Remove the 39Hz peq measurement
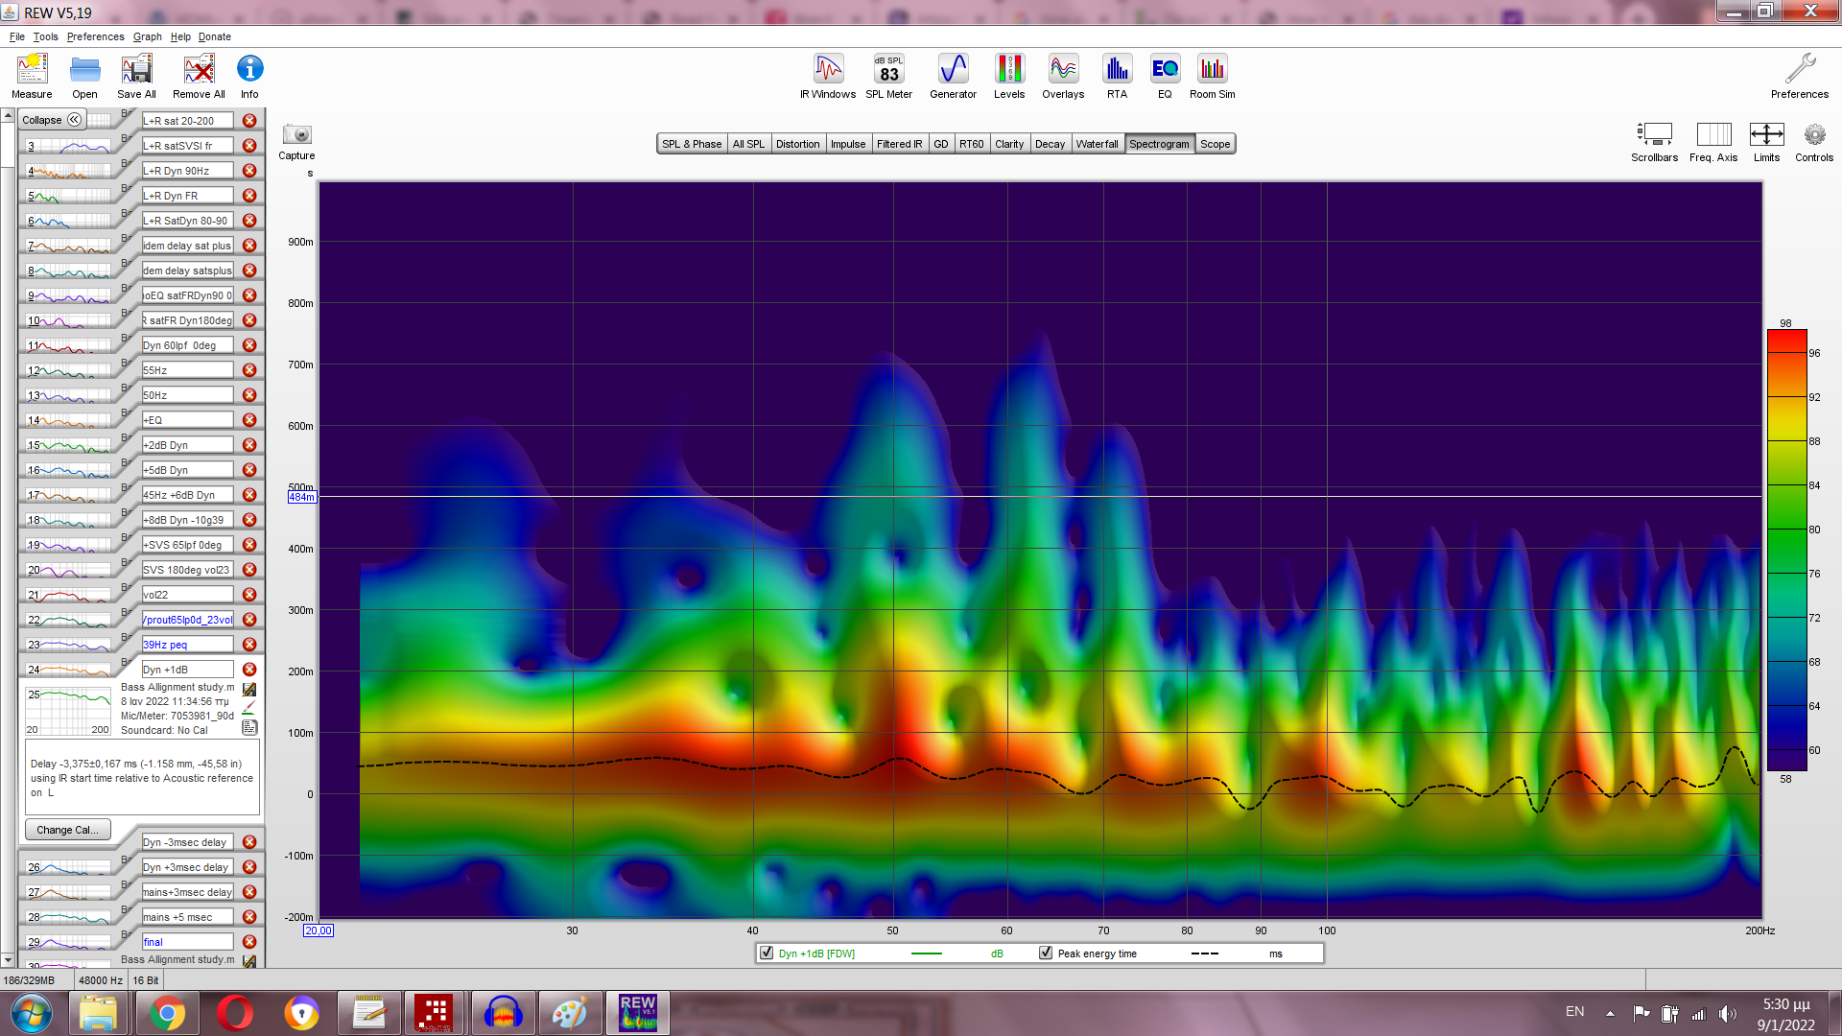 [249, 645]
